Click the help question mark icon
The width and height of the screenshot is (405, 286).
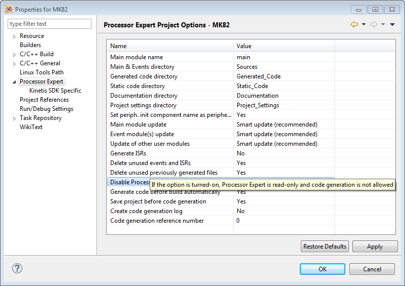17,269
